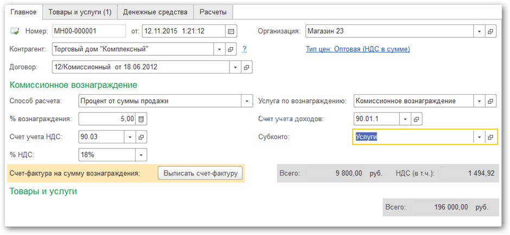Open calculator in % вознаграждения field
The width and height of the screenshot is (510, 235).
point(141,119)
